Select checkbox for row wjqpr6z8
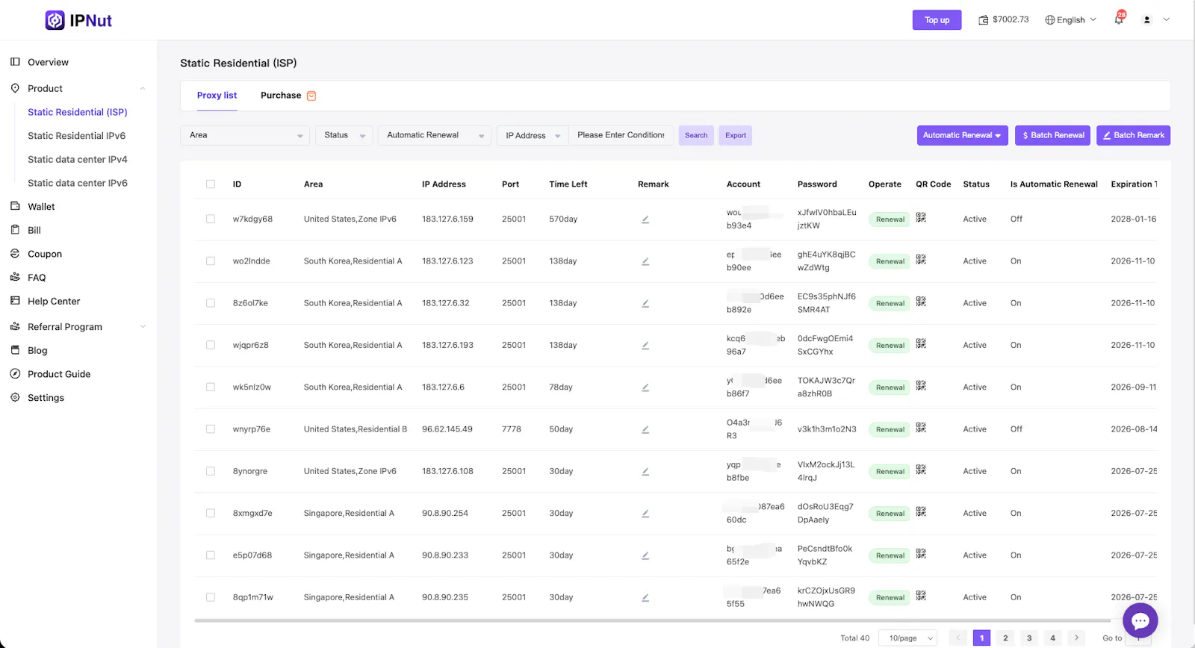The height and width of the screenshot is (648, 1195). point(211,346)
